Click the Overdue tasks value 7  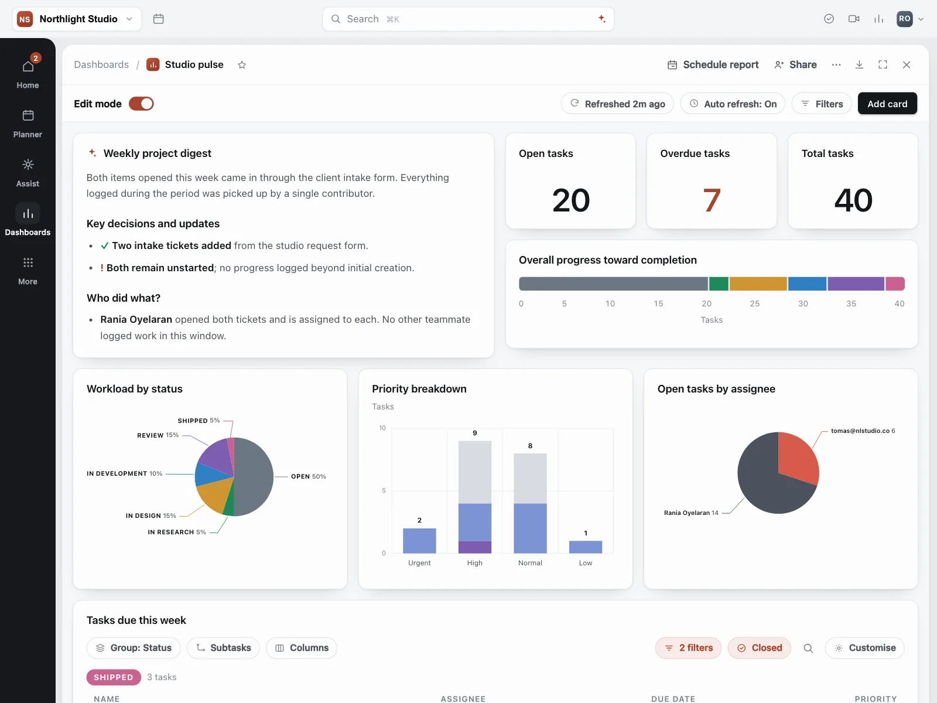(712, 200)
